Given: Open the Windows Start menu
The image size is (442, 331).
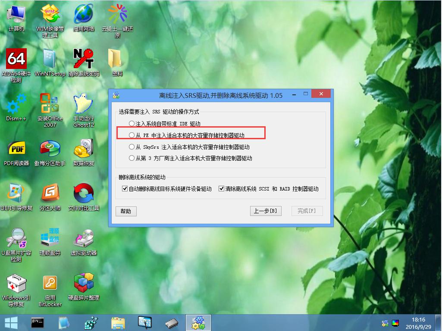Looking at the screenshot, I should point(10,322).
